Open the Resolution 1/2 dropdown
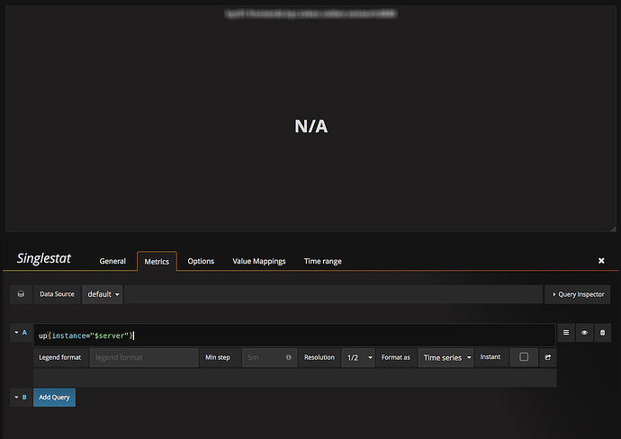Viewport: 621px width, 439px height. tap(358, 357)
